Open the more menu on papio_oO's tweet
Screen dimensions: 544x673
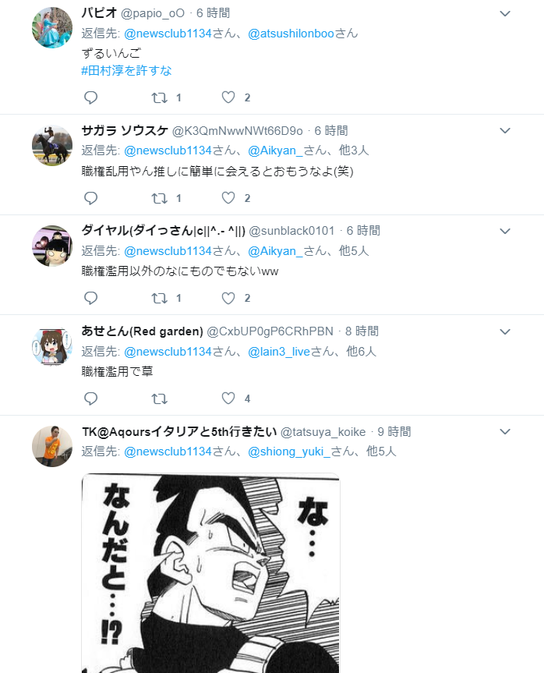point(505,14)
